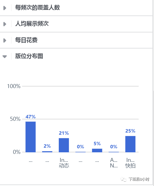This screenshot has height=186, width=154.
Task: Click the 25% data label
Action: pyautogui.click(x=130, y=131)
